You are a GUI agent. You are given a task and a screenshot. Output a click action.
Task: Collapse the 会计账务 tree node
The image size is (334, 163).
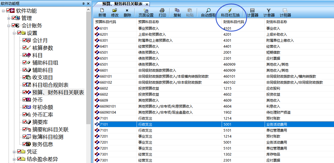click(x=9, y=26)
